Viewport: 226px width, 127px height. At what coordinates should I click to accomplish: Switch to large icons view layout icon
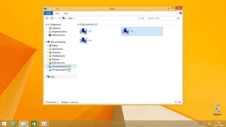180,102
